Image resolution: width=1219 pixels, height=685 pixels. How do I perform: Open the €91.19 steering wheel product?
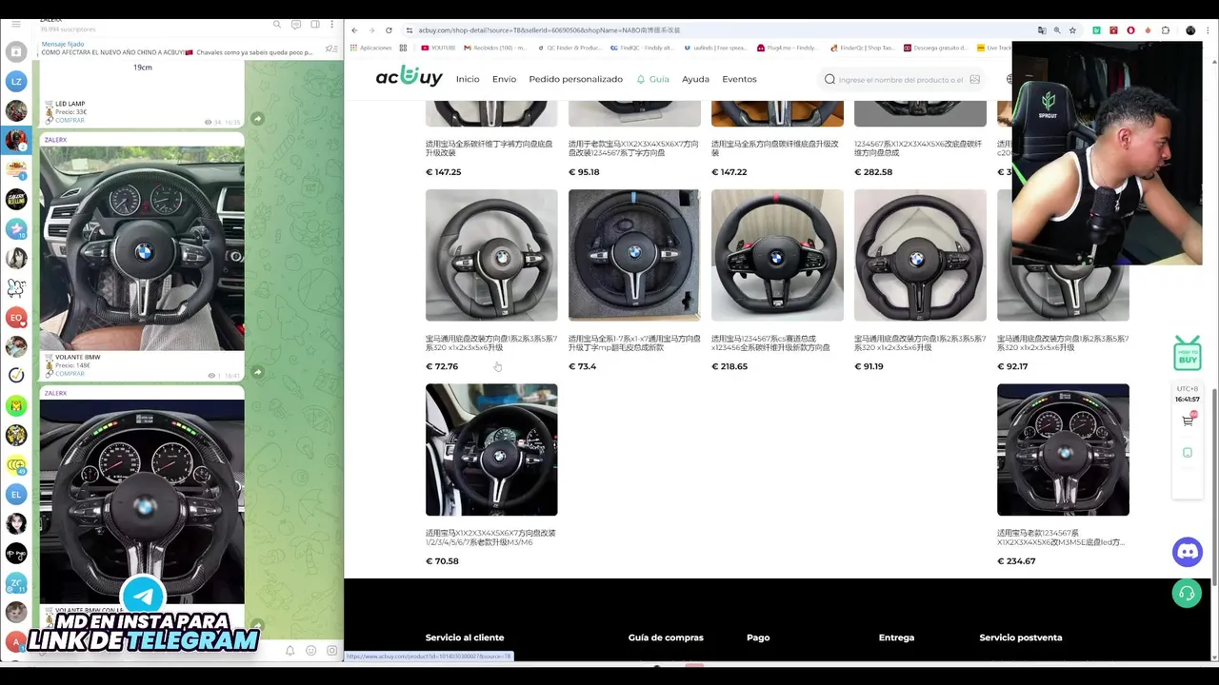click(920, 255)
